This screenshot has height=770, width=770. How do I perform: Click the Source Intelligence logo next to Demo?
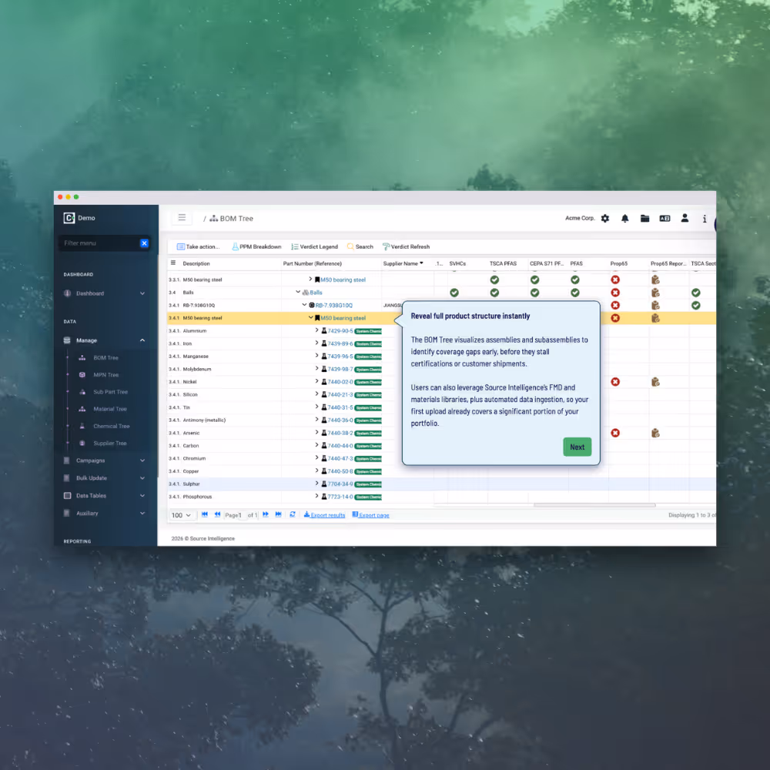[69, 218]
